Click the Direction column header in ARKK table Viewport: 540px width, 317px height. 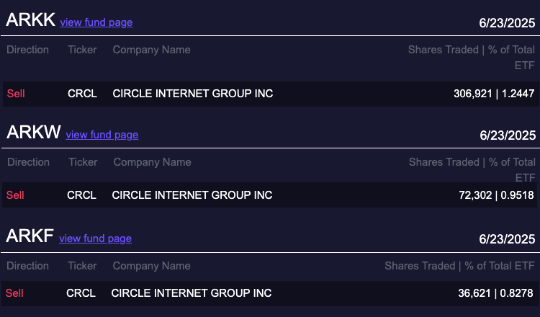(28, 50)
